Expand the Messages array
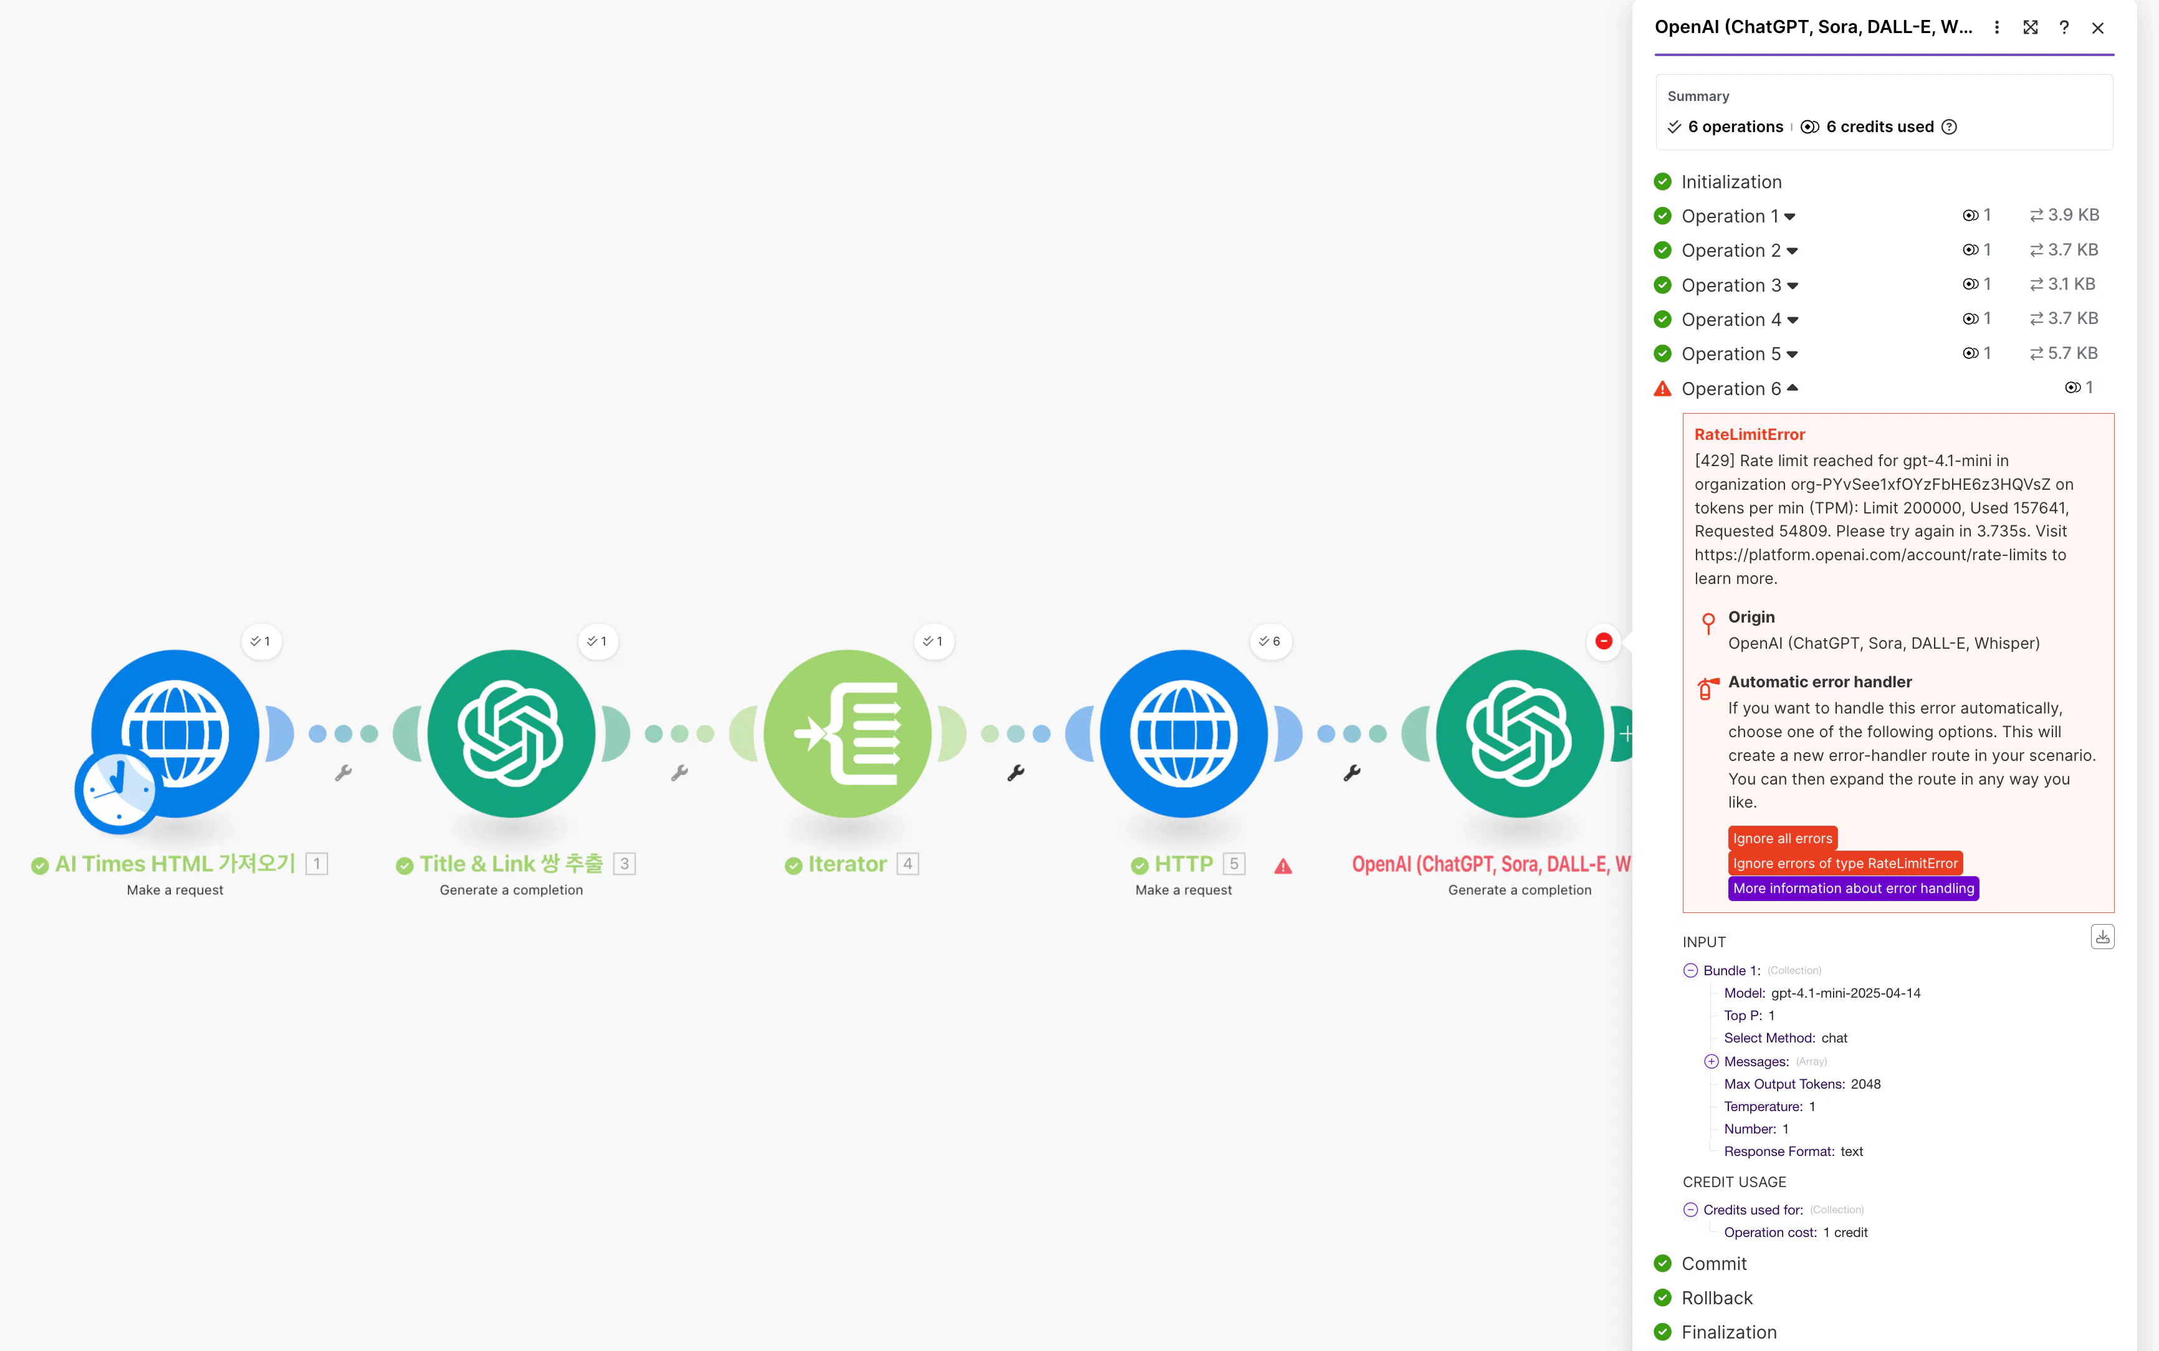Image resolution: width=2159 pixels, height=1351 pixels. pos(1711,1061)
